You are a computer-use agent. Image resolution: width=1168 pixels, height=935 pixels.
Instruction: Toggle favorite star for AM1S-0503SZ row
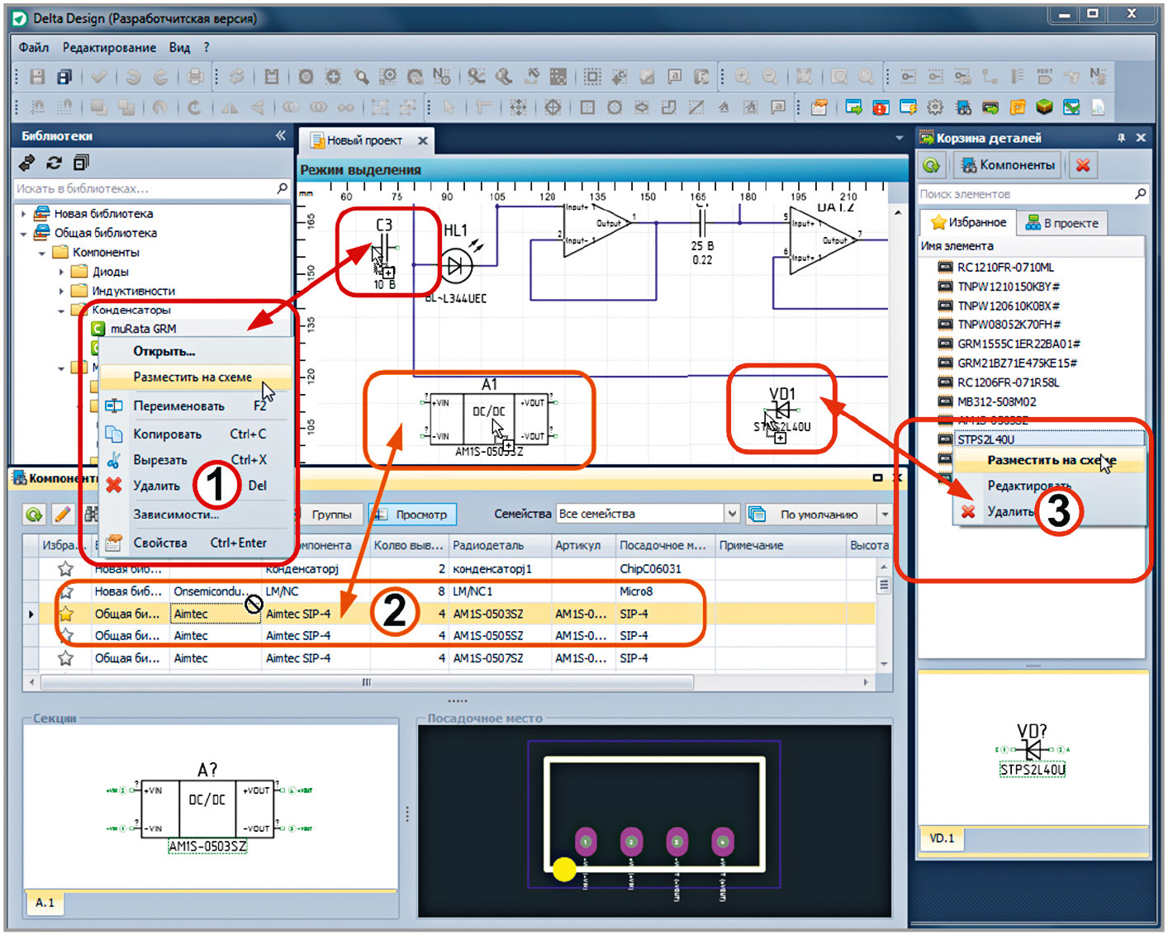pyautogui.click(x=66, y=614)
